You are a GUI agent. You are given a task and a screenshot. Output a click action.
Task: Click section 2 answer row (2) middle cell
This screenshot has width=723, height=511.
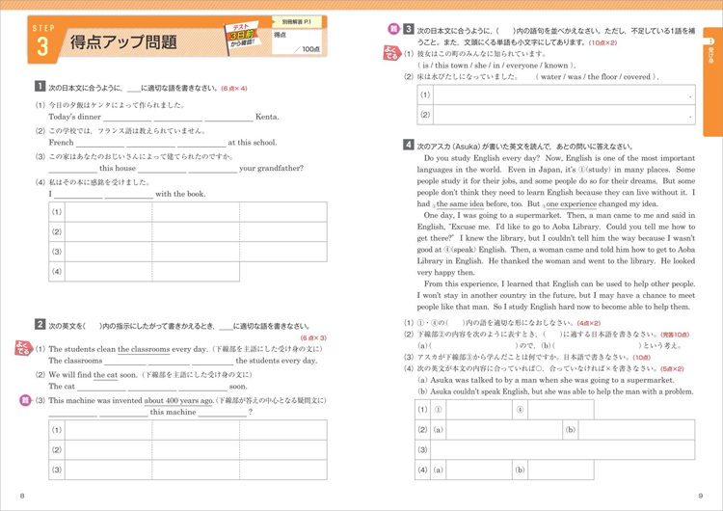coord(196,449)
